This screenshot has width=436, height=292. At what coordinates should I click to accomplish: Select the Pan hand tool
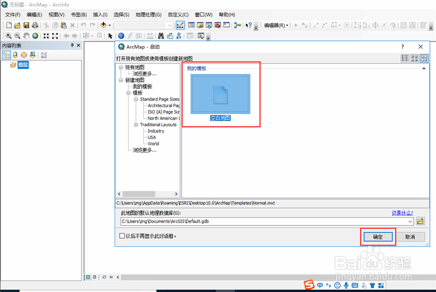[x=26, y=36]
